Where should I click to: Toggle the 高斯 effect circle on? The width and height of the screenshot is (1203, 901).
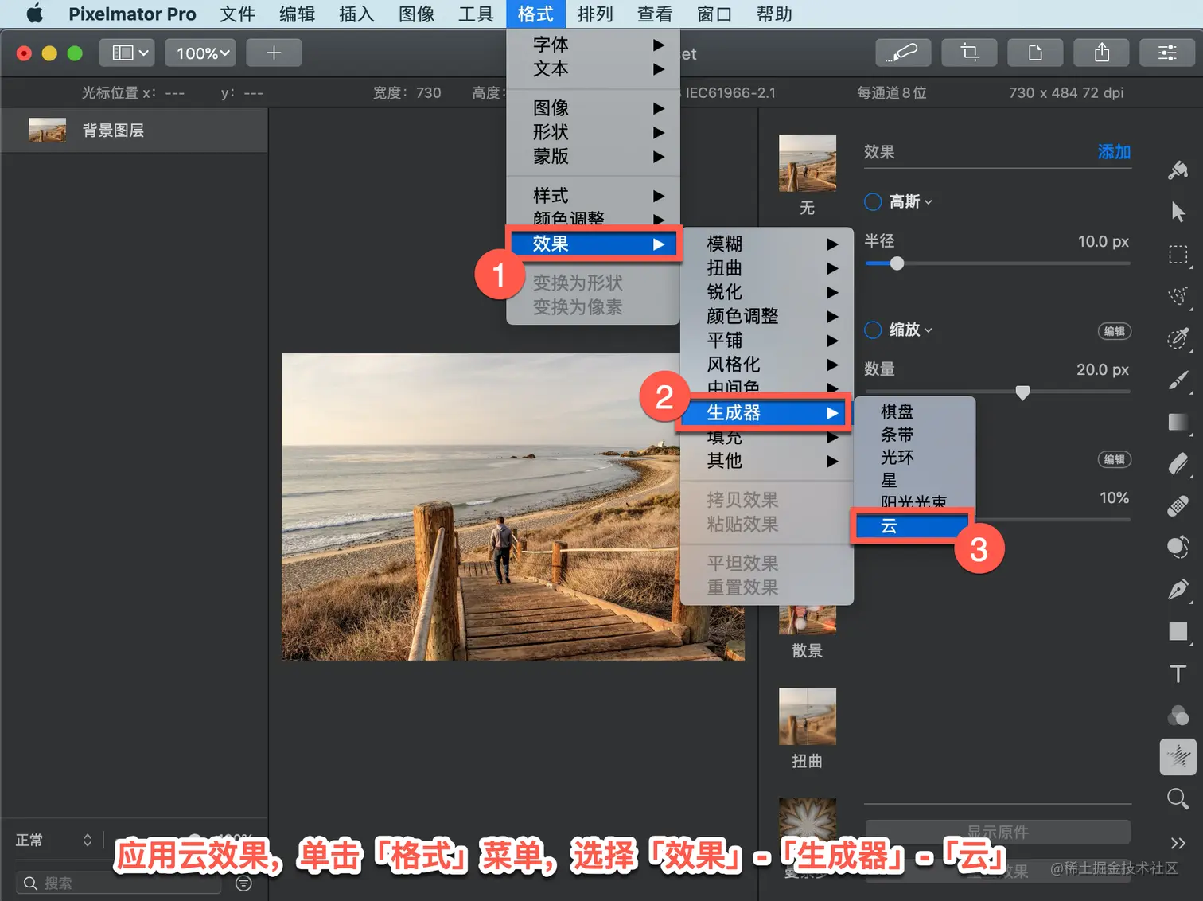(x=873, y=202)
